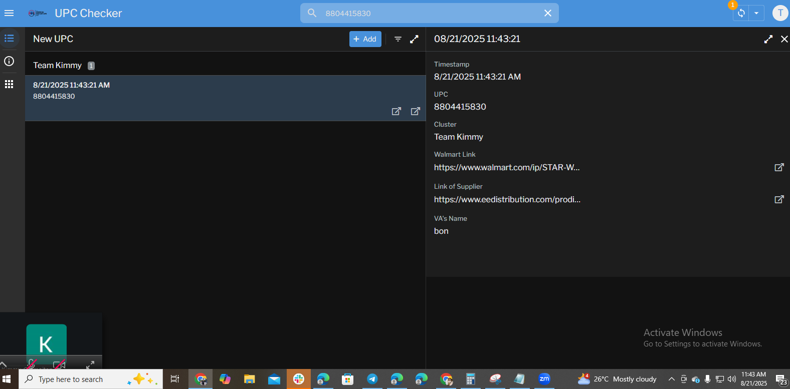This screenshot has width=790, height=389.
Task: Click the sync icon with notification badge
Action: pos(741,14)
